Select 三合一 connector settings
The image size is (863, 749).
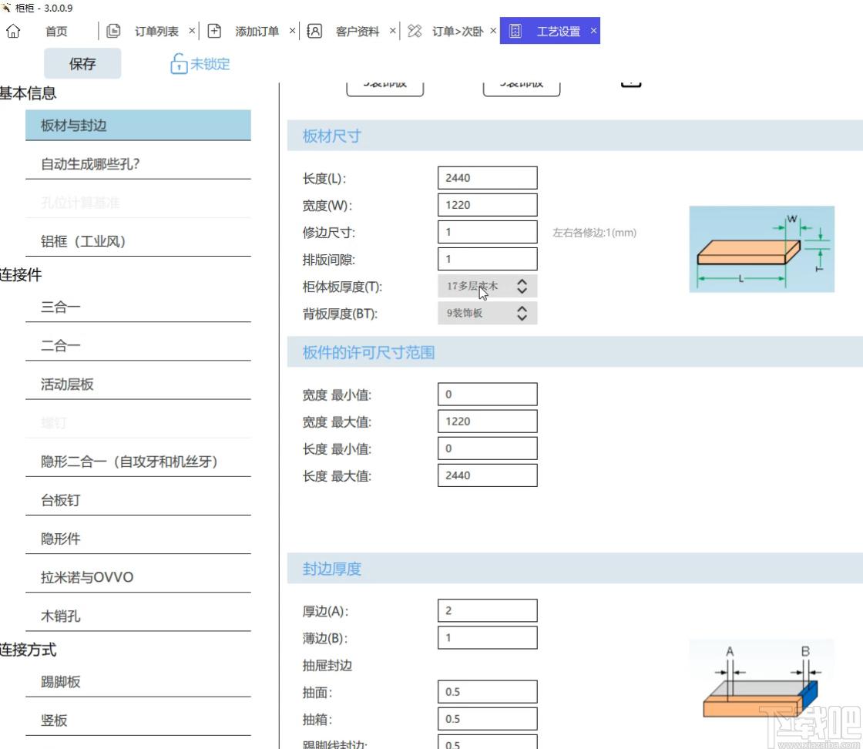138,307
